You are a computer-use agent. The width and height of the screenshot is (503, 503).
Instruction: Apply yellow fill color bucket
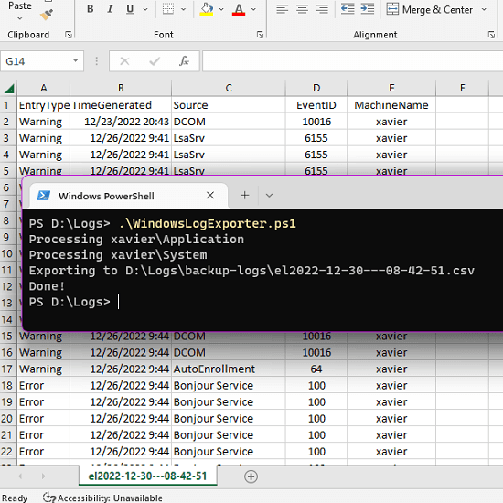(207, 9)
